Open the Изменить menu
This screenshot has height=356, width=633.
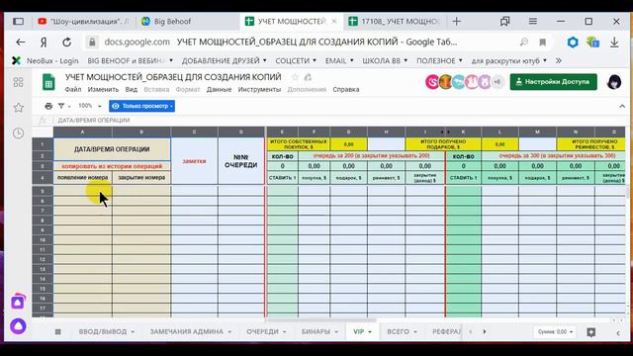point(103,90)
